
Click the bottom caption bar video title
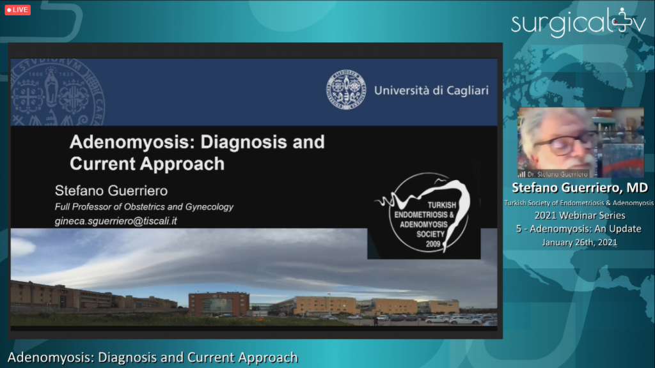(153, 357)
